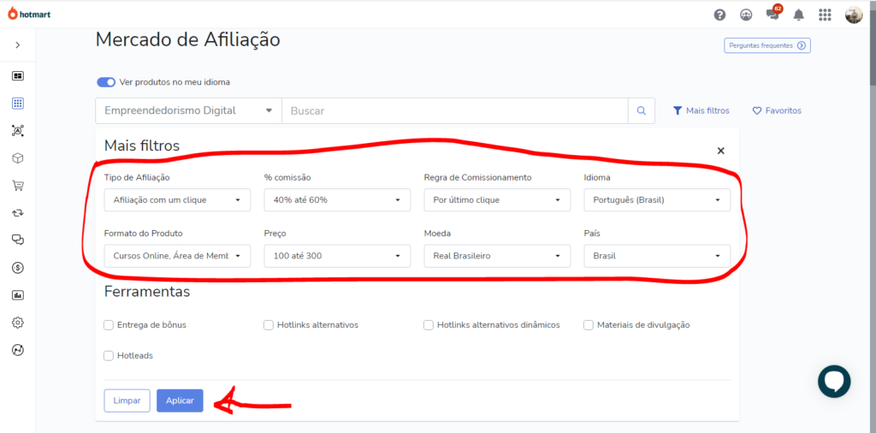Image resolution: width=876 pixels, height=433 pixels.
Task: Open the 'Tipo de Afiliação' dropdown
Action: [177, 200]
